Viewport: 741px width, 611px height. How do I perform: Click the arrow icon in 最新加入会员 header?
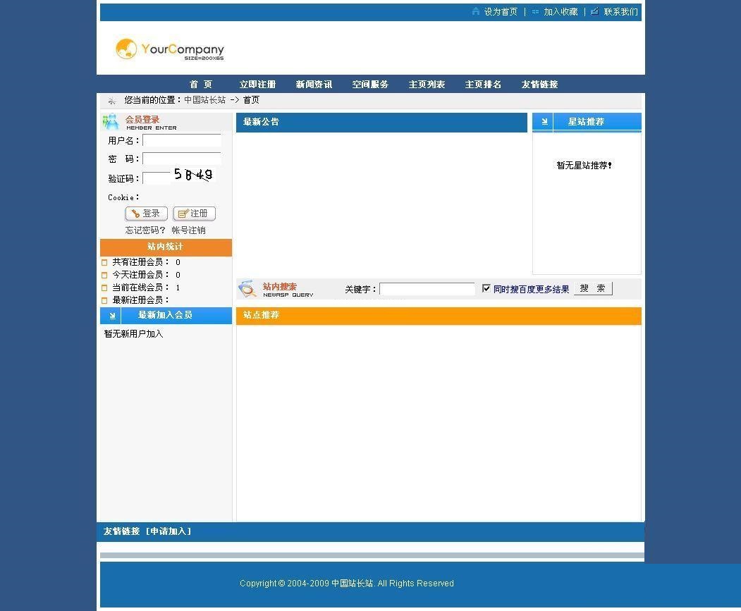pos(112,316)
